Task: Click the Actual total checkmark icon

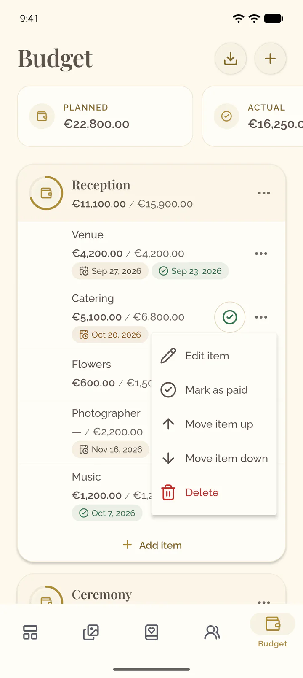Action: [226, 116]
